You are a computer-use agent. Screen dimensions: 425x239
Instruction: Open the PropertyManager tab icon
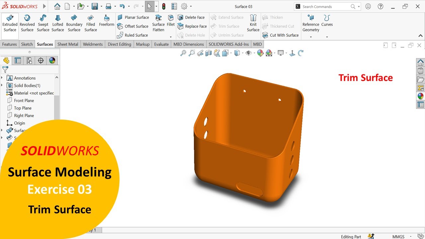[x=18, y=60]
